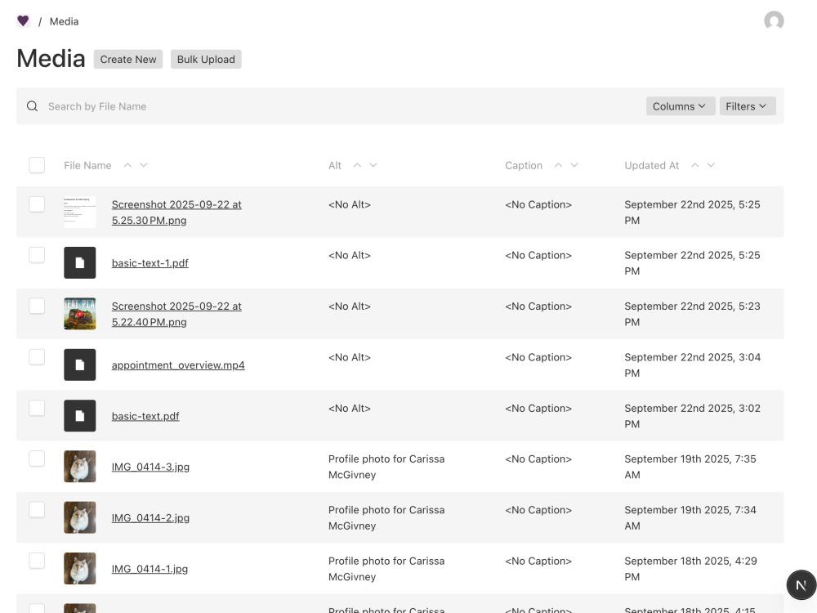Expand the Columns dropdown

pos(680,106)
